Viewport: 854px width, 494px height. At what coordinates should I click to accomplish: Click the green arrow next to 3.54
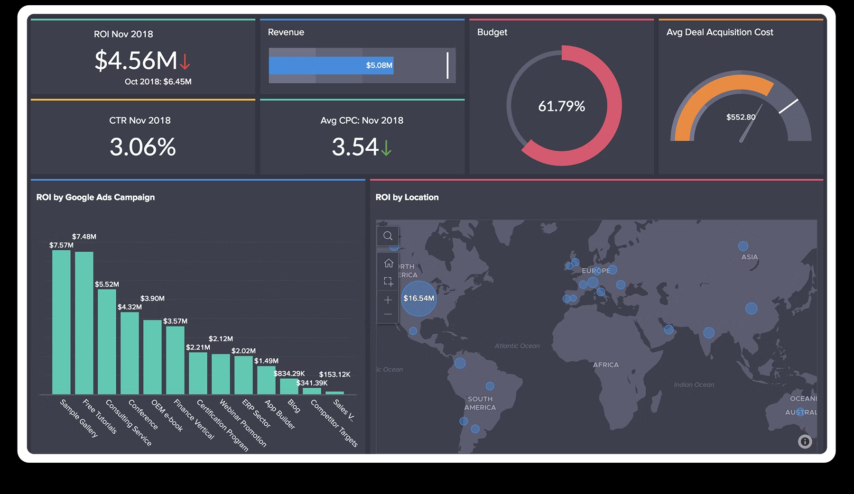point(385,147)
